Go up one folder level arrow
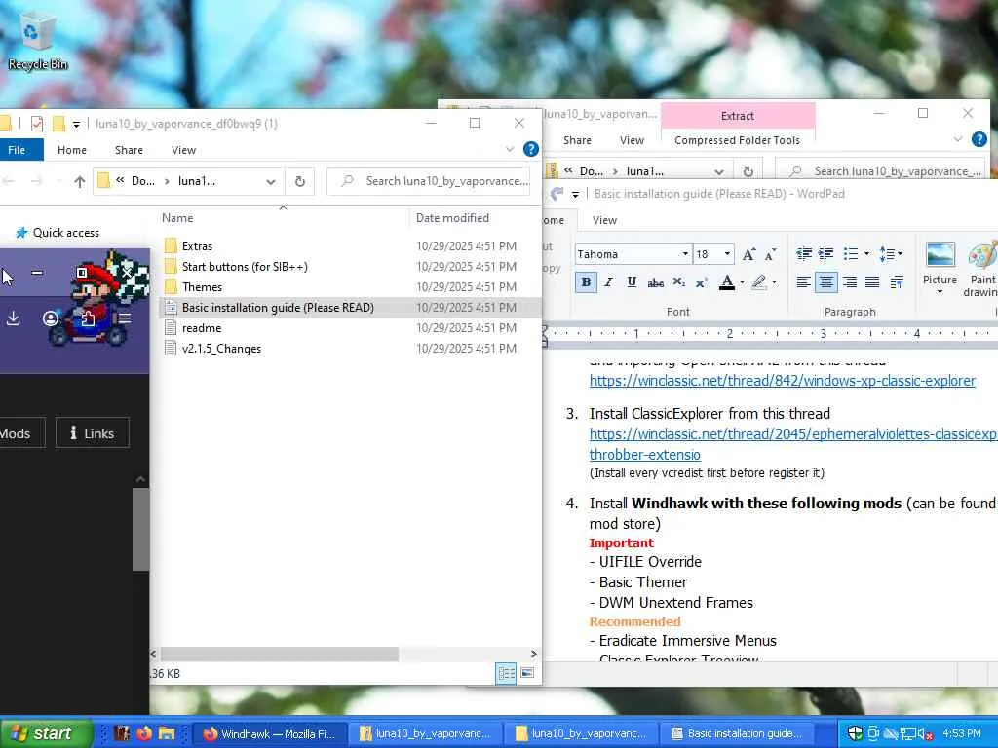 pyautogui.click(x=80, y=182)
